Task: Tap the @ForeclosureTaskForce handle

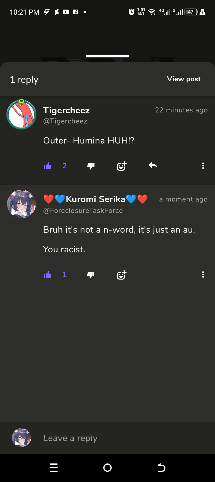Action: pos(83,211)
